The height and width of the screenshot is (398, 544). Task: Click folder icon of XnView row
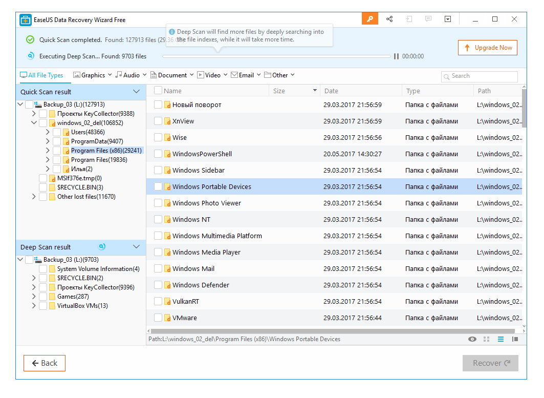167,121
